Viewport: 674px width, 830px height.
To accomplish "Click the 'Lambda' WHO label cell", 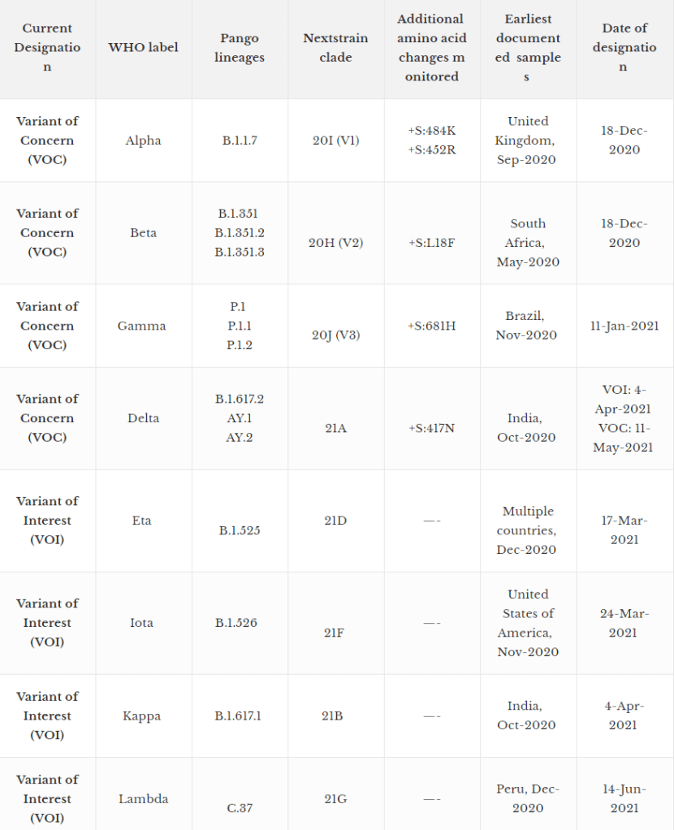I will pos(143,798).
